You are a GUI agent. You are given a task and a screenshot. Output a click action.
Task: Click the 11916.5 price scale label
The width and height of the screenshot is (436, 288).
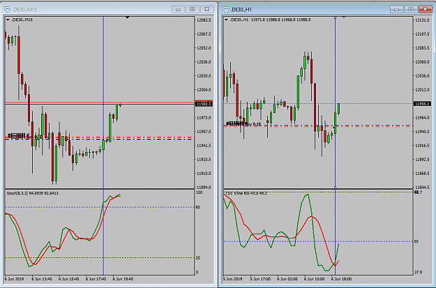(x=422, y=145)
